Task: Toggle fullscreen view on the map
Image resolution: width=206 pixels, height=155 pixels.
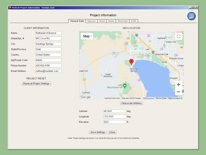Action: tap(178, 36)
